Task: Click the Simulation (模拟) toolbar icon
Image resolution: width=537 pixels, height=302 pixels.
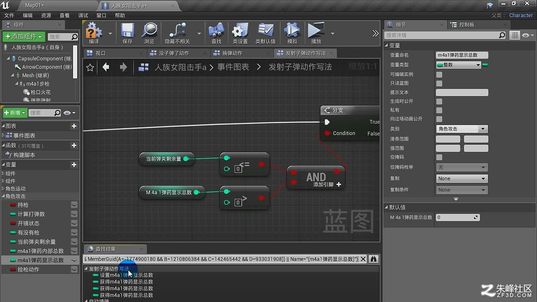Action: (292, 33)
